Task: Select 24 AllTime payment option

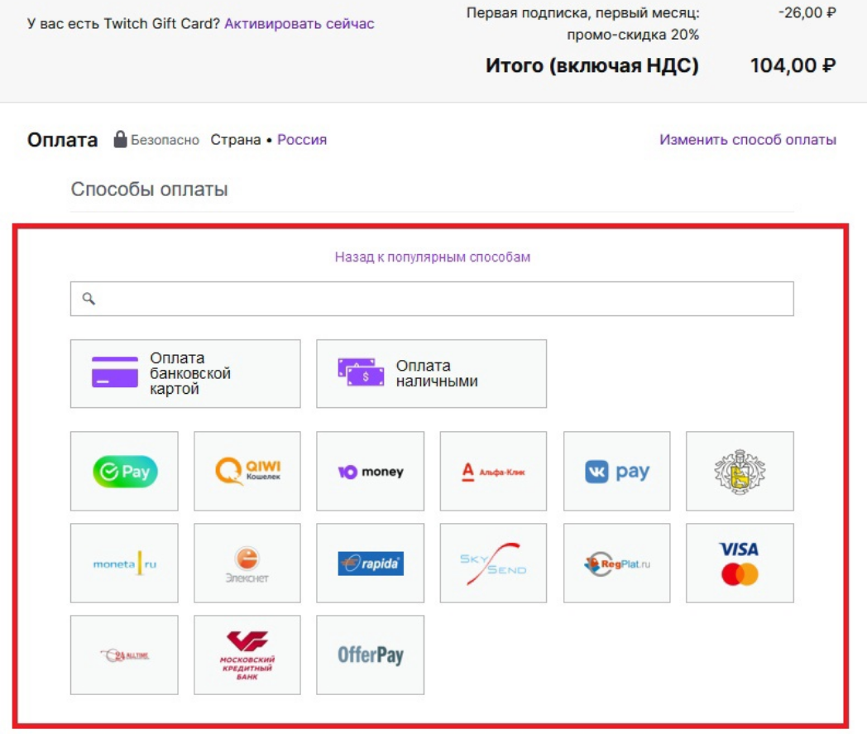Action: point(124,655)
